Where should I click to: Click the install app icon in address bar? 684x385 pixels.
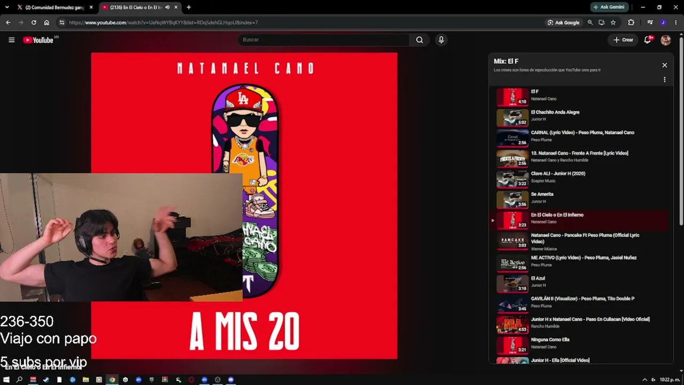point(601,22)
